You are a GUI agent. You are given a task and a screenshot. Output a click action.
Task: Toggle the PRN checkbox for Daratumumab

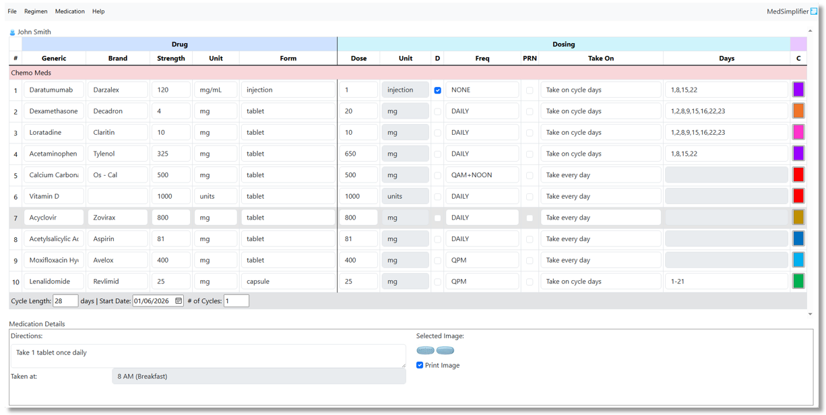530,90
